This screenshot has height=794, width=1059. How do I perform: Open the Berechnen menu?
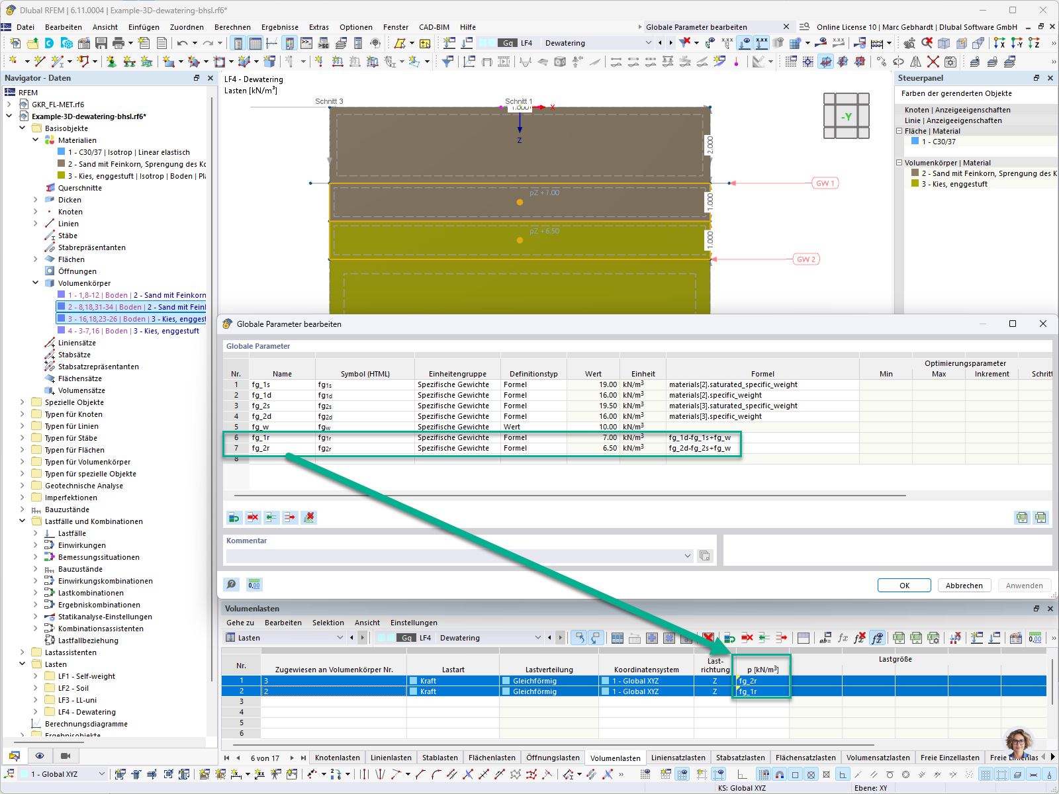(232, 27)
